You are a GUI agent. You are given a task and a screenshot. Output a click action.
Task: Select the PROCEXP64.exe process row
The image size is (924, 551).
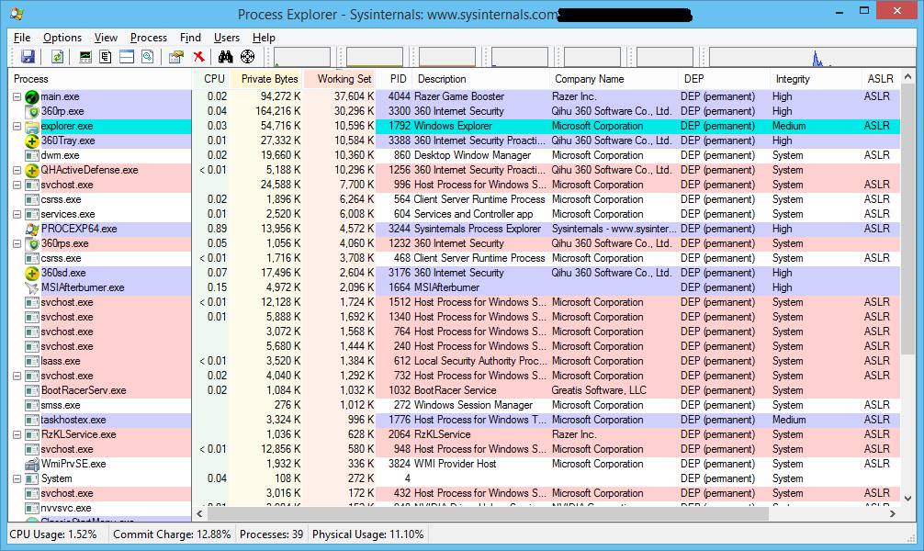coord(78,229)
